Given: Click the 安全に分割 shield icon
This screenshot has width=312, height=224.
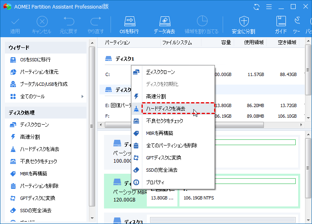Looking at the screenshot, I should tap(244, 21).
